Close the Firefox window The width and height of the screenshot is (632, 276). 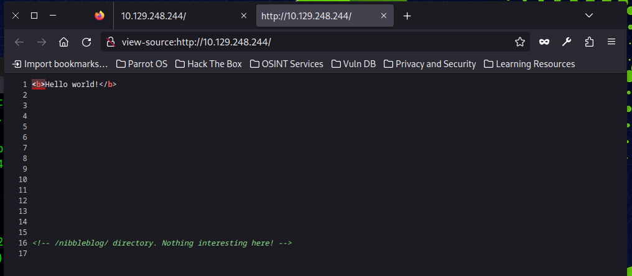(x=16, y=16)
